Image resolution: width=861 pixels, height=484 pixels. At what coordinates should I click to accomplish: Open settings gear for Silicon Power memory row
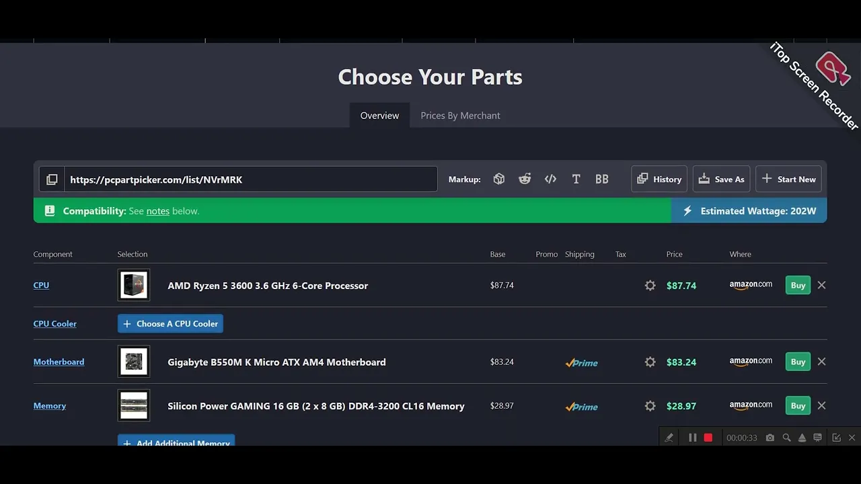[650, 406]
